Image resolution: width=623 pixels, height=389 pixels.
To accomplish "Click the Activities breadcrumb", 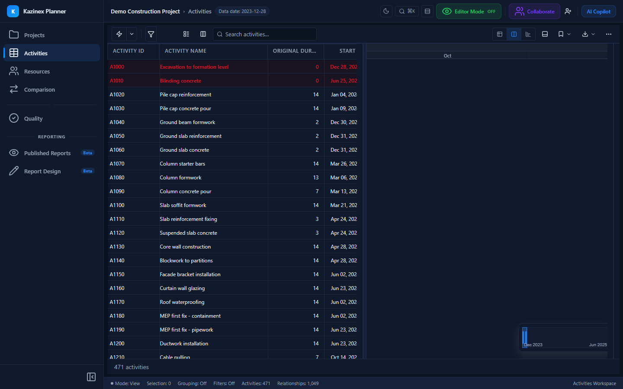I will pyautogui.click(x=200, y=11).
